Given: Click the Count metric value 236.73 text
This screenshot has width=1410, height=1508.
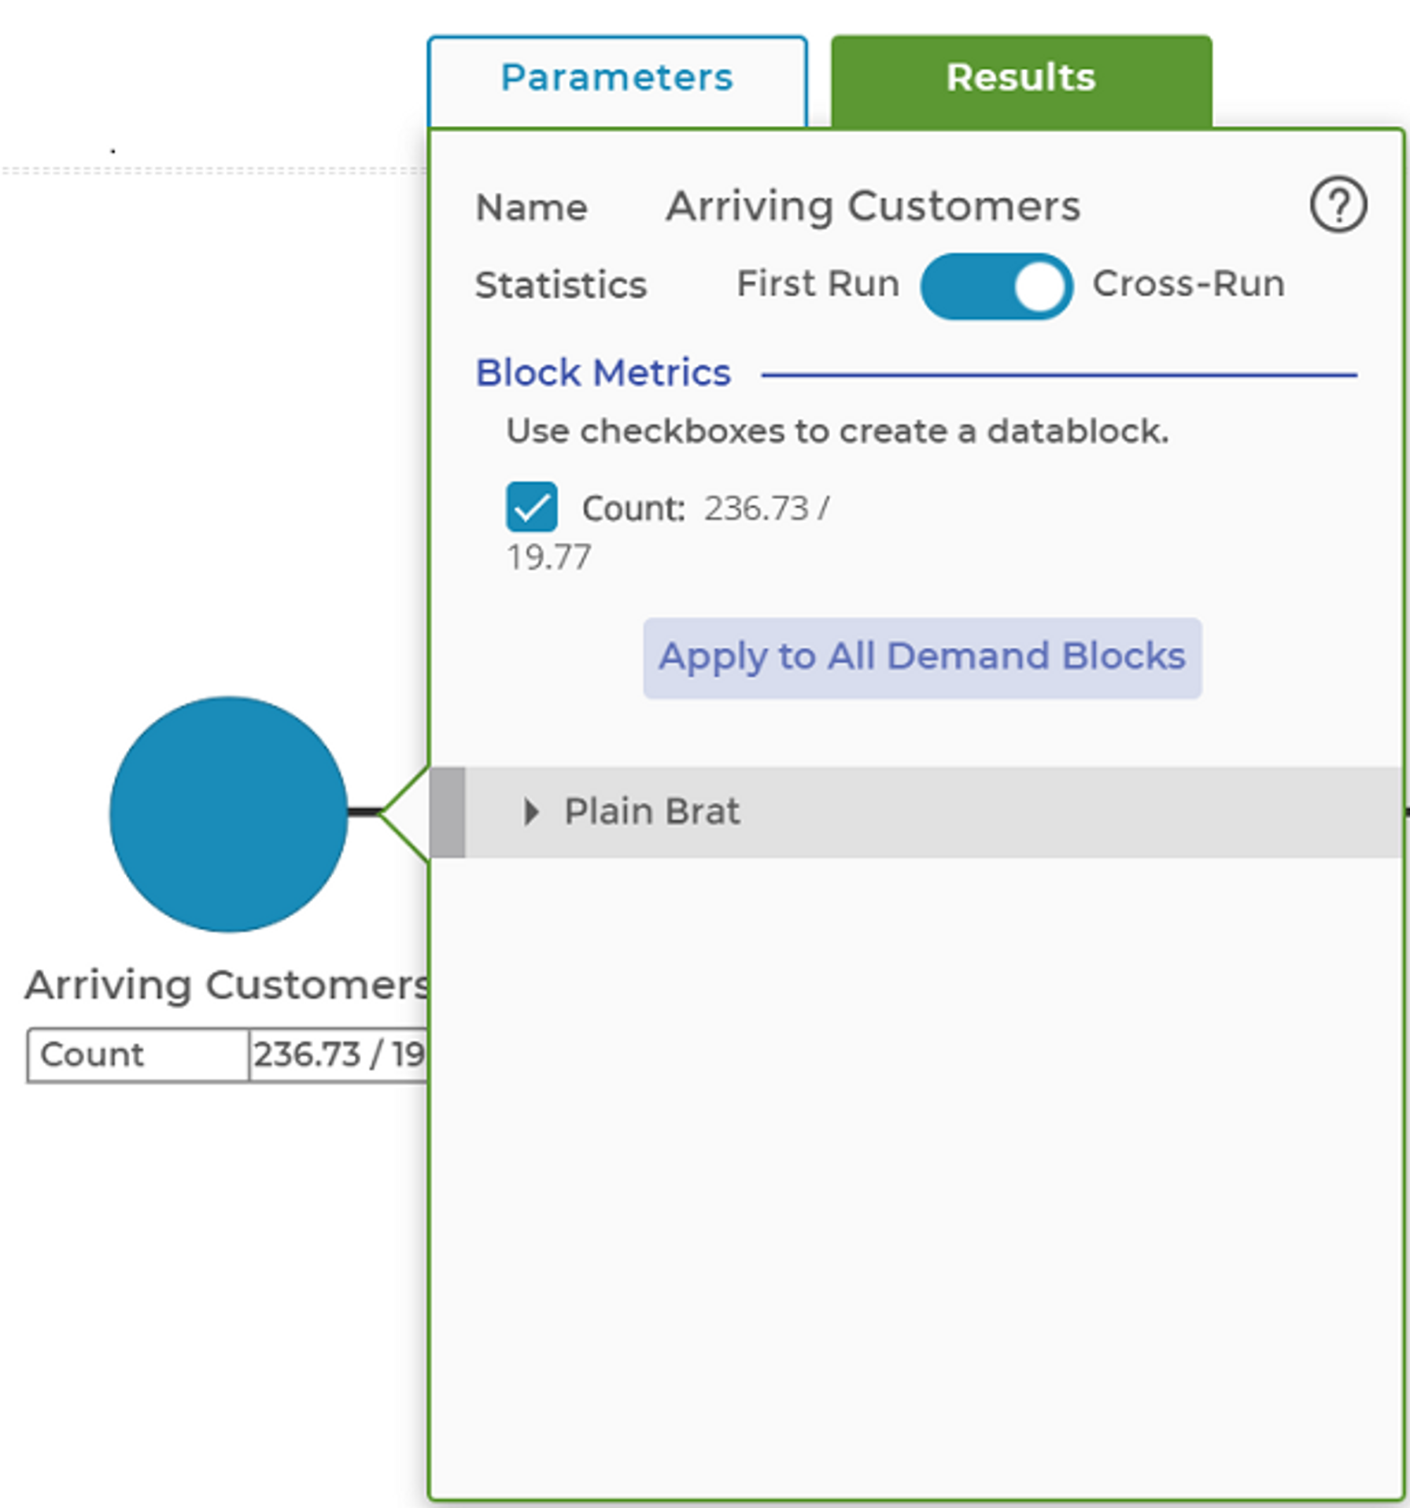Looking at the screenshot, I should [757, 508].
